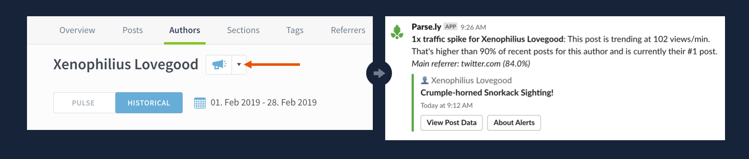Click the circular right arrow between panels
Image resolution: width=749 pixels, height=159 pixels.
379,73
